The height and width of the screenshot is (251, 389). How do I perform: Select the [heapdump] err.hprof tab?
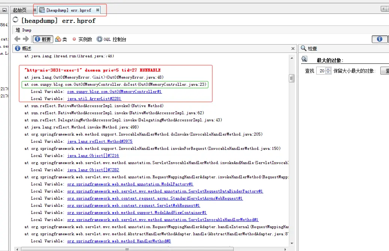69,10
